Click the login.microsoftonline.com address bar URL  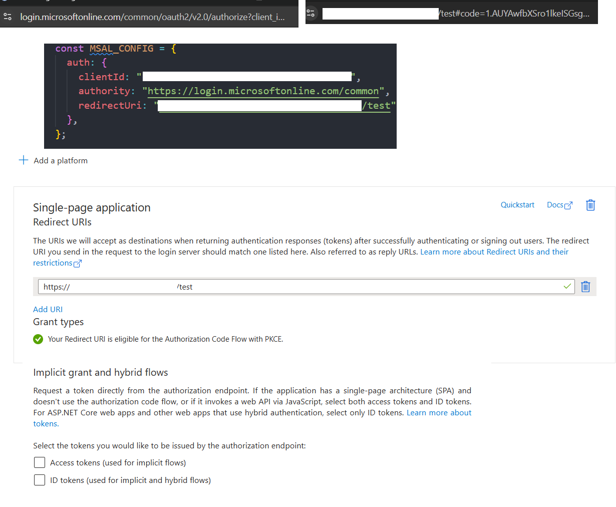point(152,17)
